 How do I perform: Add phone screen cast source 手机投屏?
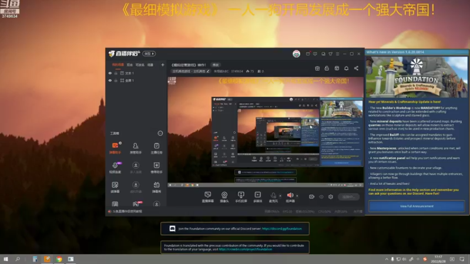241,197
